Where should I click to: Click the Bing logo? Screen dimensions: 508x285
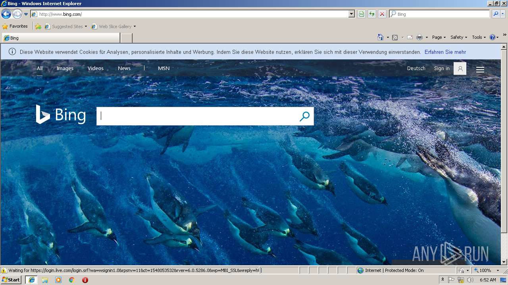[61, 115]
